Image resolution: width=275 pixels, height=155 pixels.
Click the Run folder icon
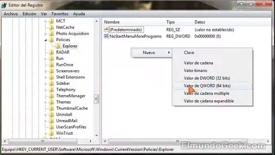(x=52, y=59)
